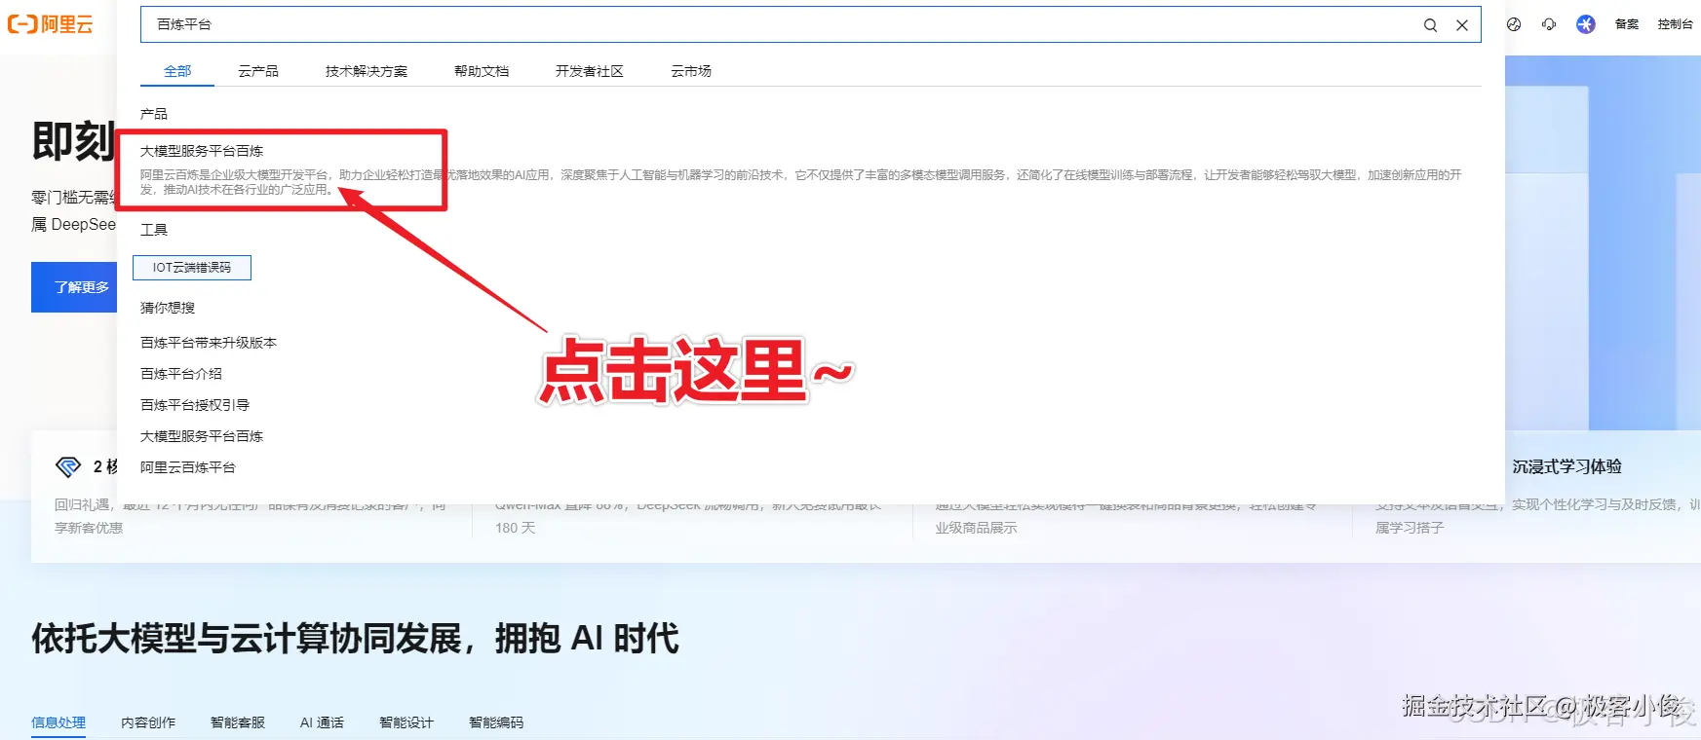Switch to the 帮助文档 tab
The image size is (1701, 740).
pyautogui.click(x=482, y=71)
